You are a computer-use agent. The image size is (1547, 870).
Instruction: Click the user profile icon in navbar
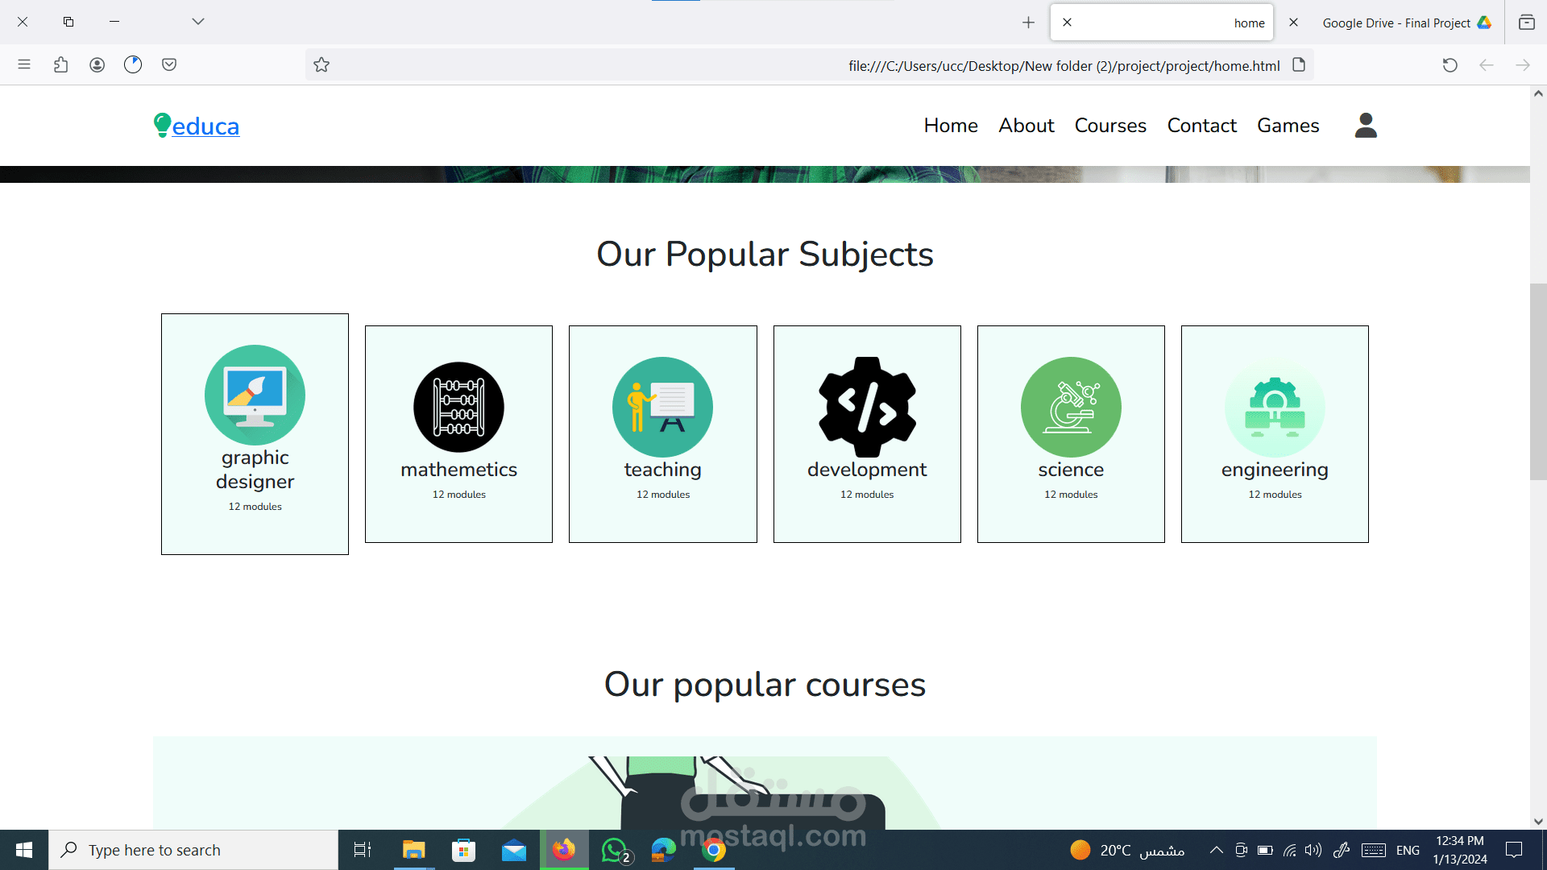click(x=1366, y=126)
